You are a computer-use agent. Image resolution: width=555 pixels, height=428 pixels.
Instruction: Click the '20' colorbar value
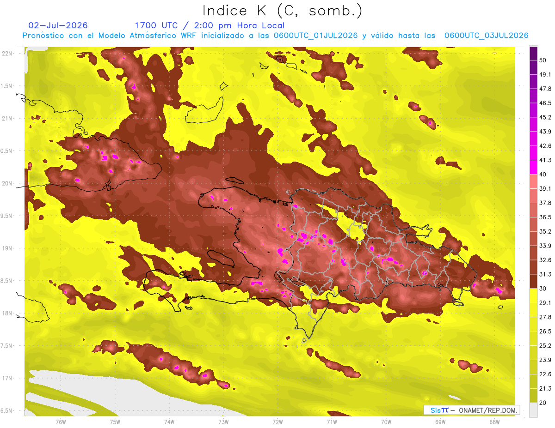click(543, 403)
